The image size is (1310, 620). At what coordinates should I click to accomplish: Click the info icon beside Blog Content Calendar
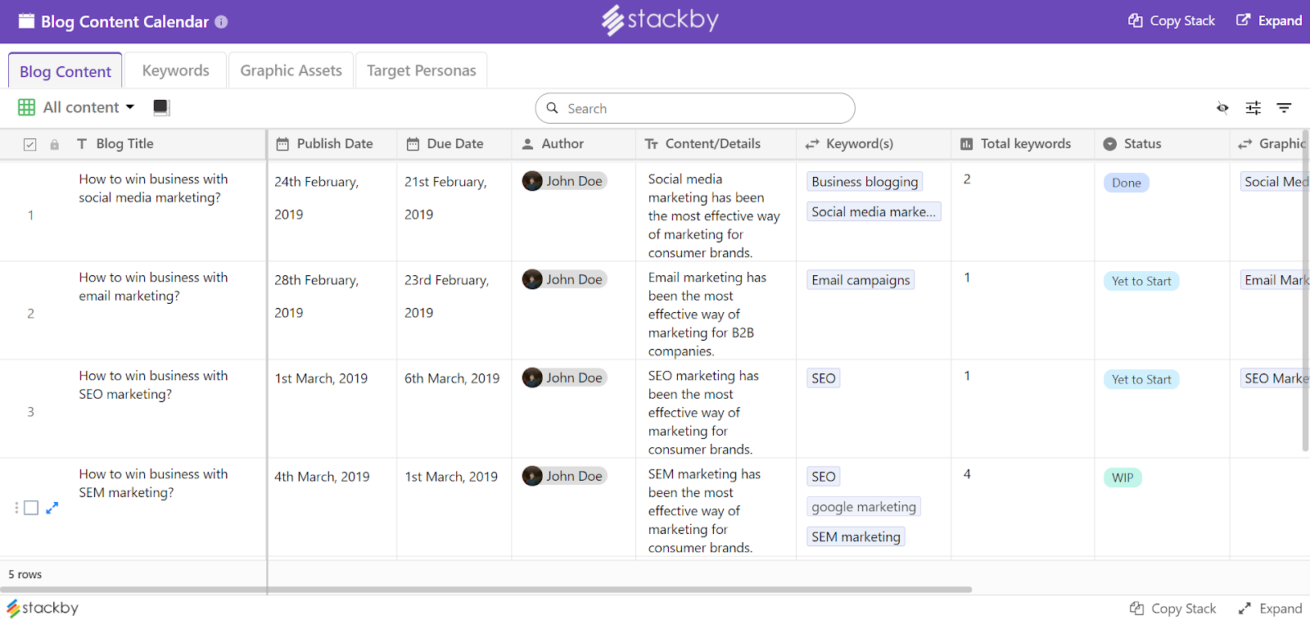(x=221, y=22)
